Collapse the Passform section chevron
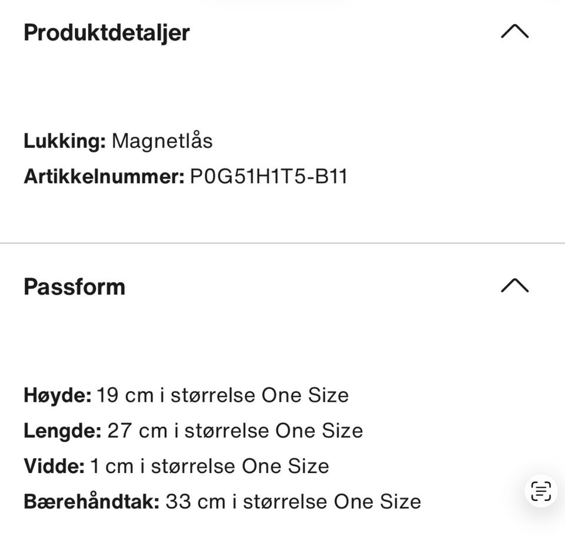The image size is (565, 542). tap(514, 285)
